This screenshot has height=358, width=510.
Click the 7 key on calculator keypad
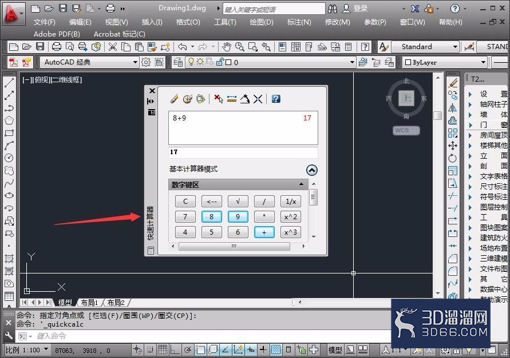point(185,216)
